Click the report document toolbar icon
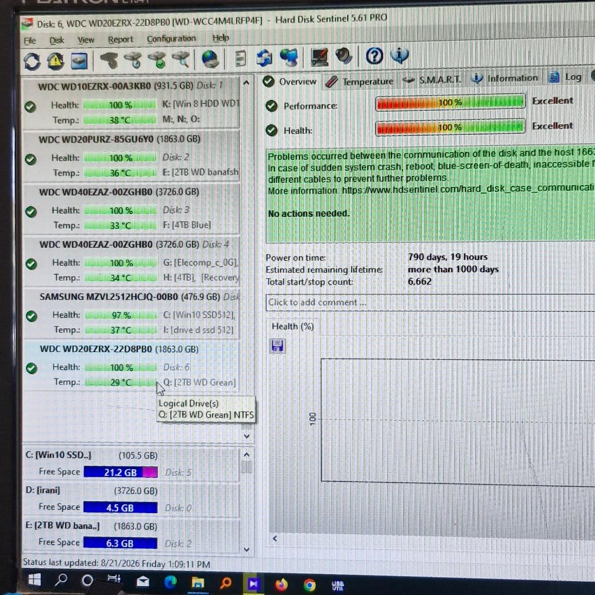 click(241, 59)
